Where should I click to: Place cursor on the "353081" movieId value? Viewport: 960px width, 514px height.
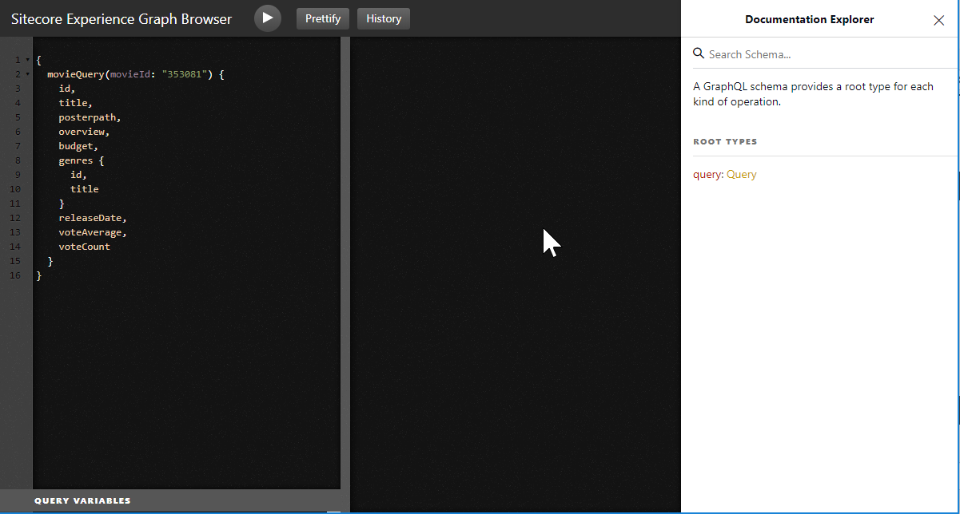tap(185, 74)
